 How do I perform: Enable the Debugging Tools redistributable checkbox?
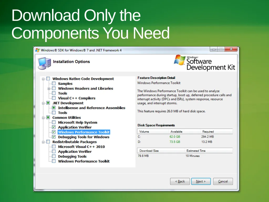tap(54, 156)
